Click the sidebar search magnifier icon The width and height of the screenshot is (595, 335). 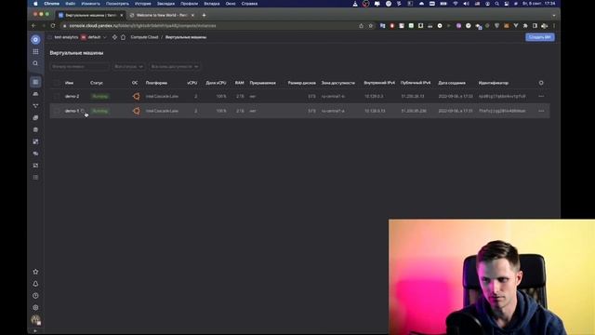pyautogui.click(x=35, y=63)
